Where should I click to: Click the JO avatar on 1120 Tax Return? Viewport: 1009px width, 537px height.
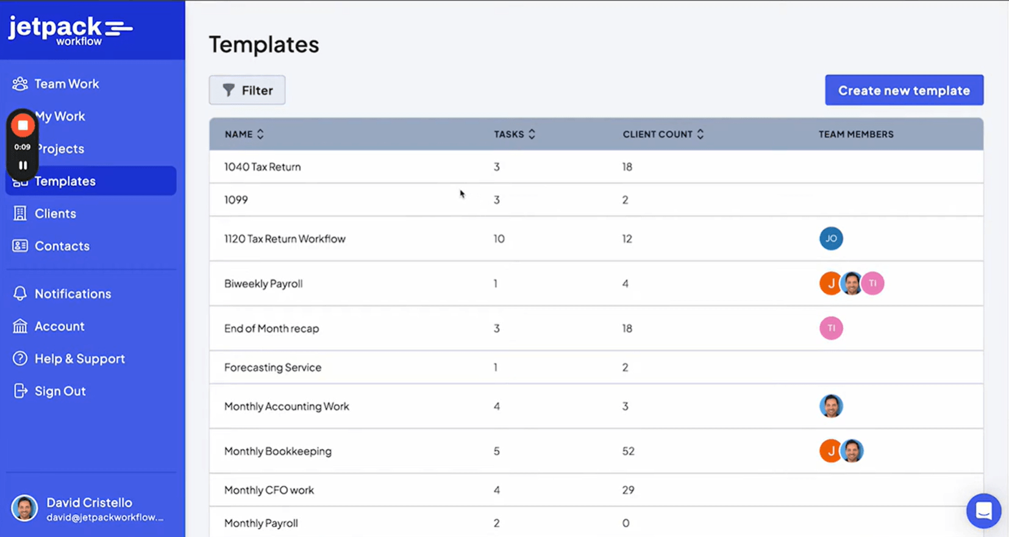point(831,238)
